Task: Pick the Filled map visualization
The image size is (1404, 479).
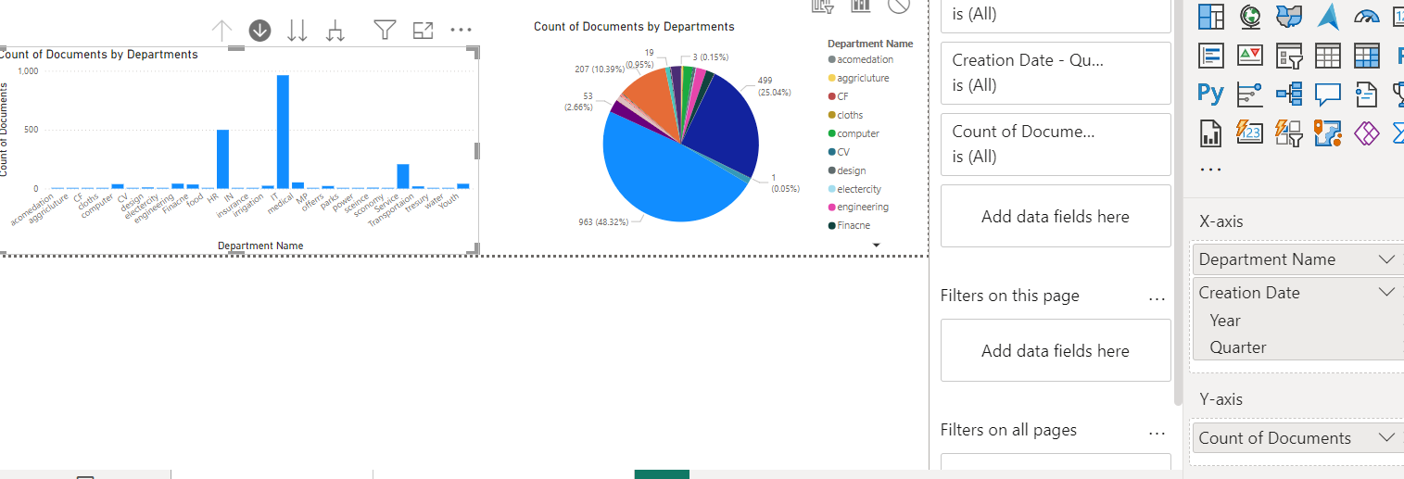Action: tap(1289, 16)
